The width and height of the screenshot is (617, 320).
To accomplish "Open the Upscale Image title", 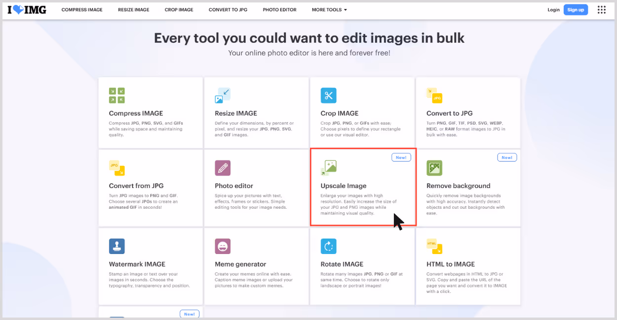I will click(344, 186).
